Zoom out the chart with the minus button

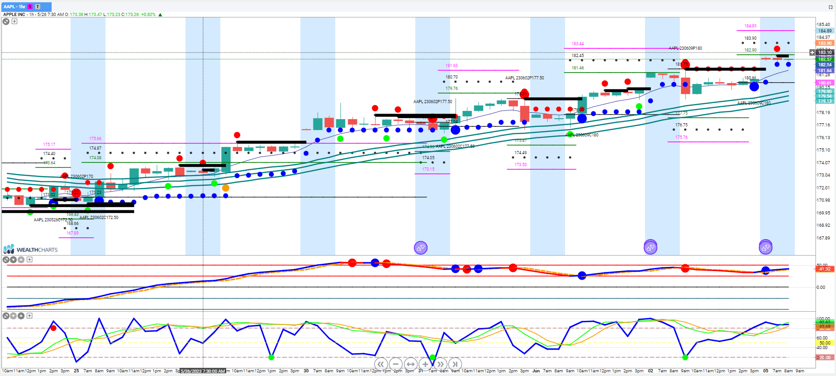(396, 364)
